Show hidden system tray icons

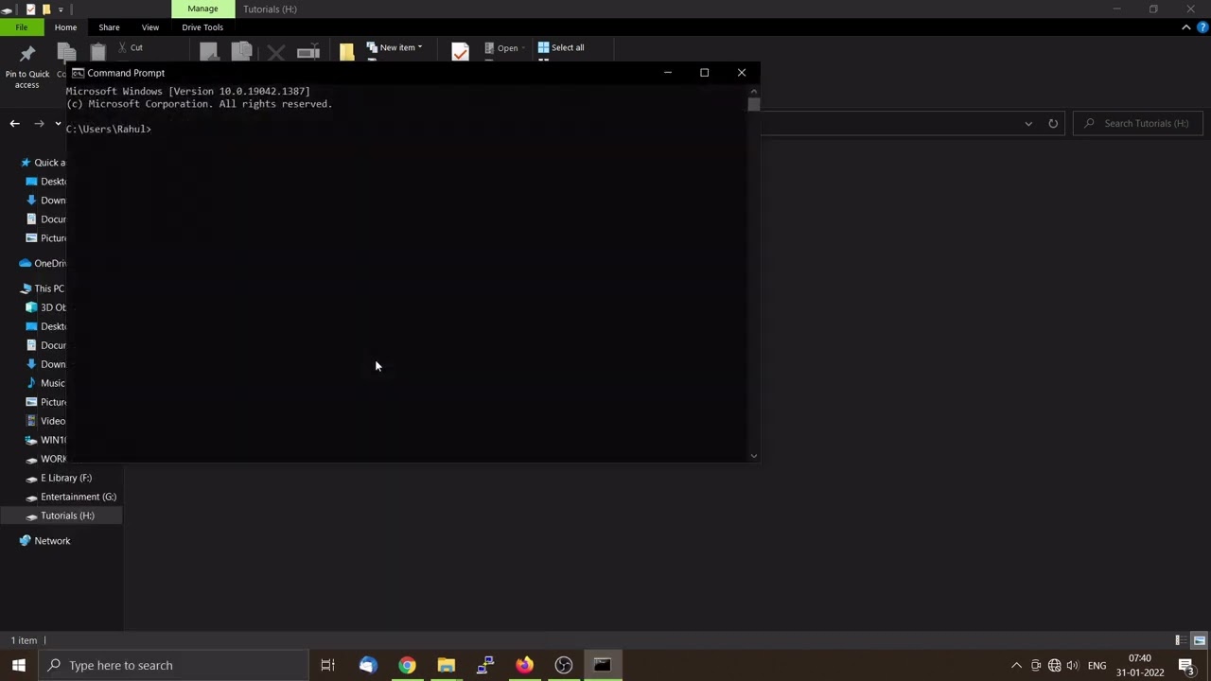(x=1017, y=665)
